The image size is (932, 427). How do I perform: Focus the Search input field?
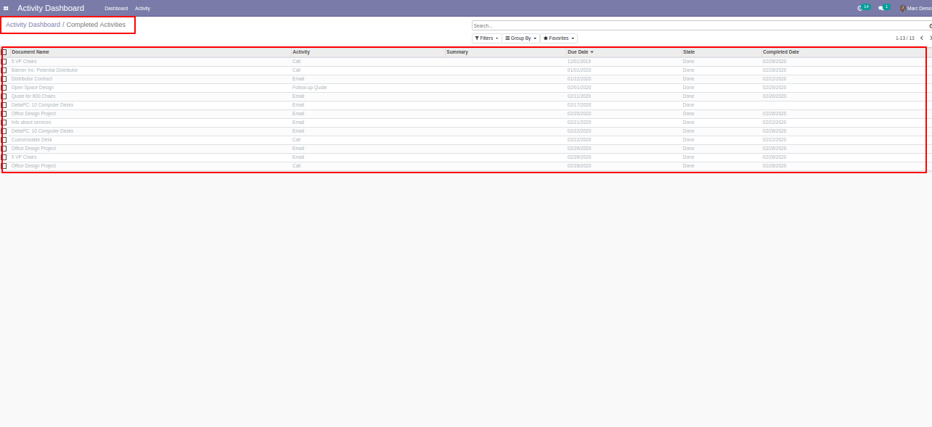[x=700, y=25]
